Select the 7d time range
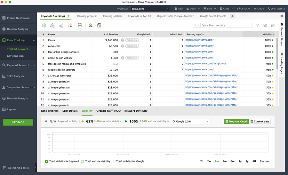Viewport: 288px width, 175px height. [x=202, y=161]
